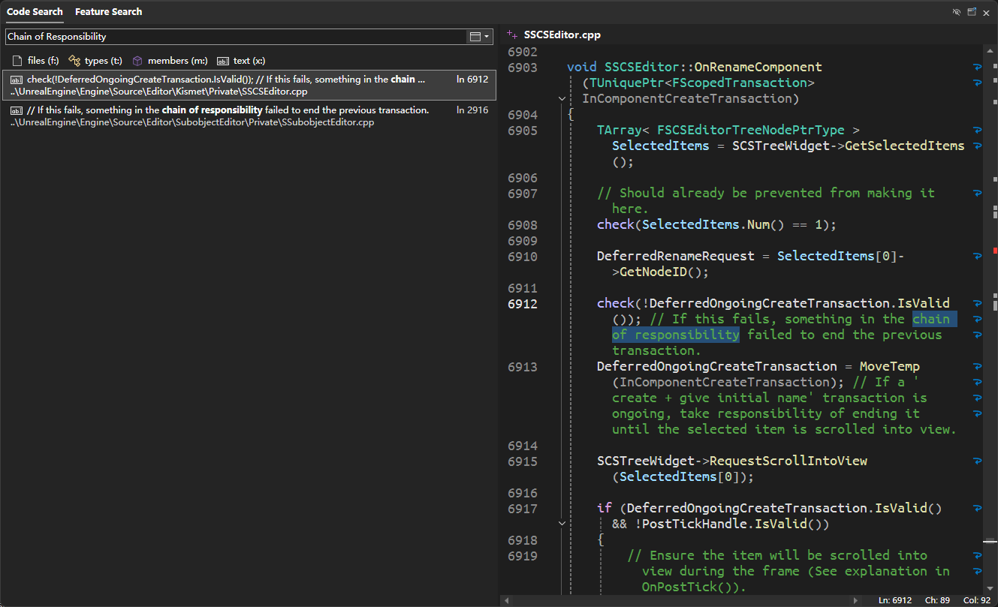Filter results by text (x:)
998x607 pixels.
[241, 61]
